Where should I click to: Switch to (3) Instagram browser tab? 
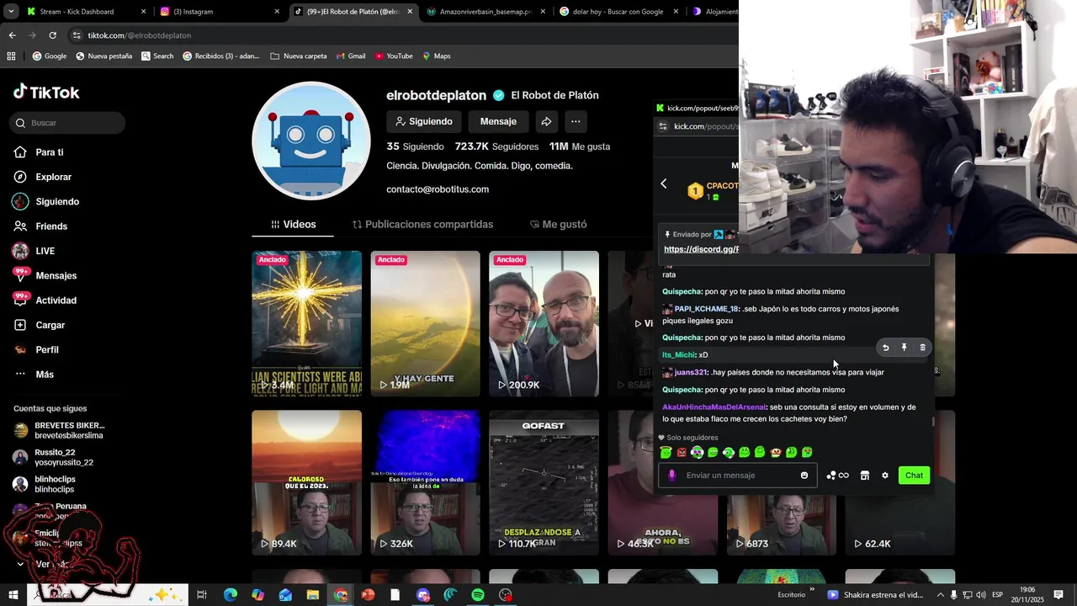point(220,12)
